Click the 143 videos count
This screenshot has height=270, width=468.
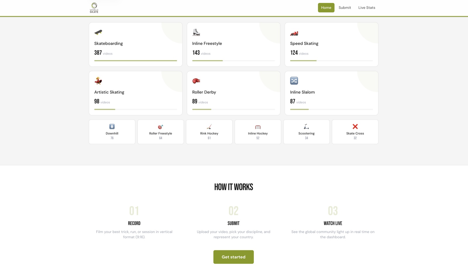(x=201, y=53)
